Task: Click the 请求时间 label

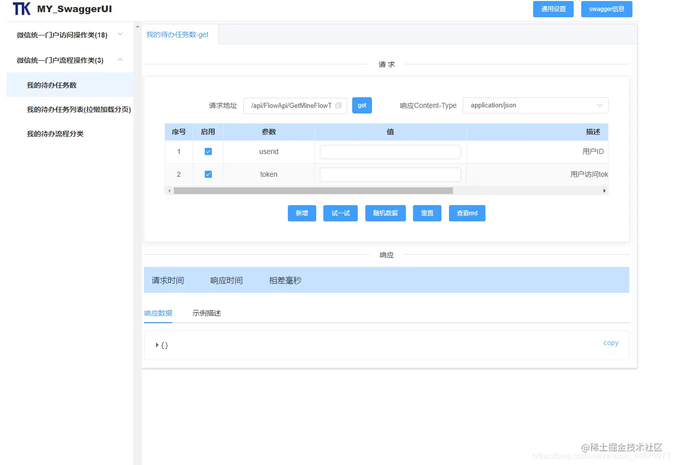Action: 168,280
